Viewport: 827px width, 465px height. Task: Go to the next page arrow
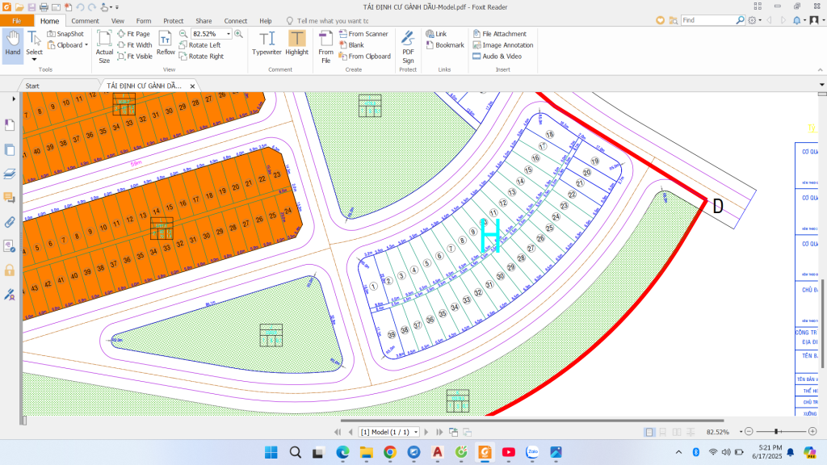pyautogui.click(x=426, y=432)
